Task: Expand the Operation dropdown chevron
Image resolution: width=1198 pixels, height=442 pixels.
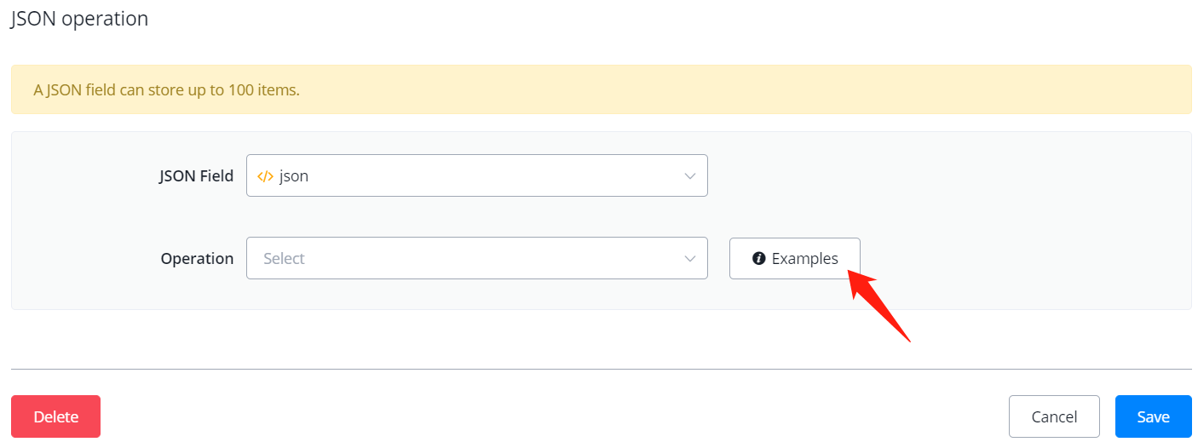Action: [690, 259]
